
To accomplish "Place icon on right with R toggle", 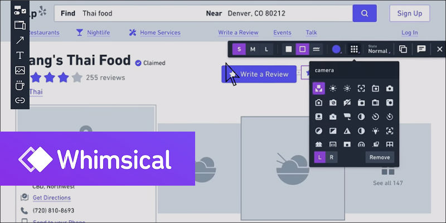I will pyautogui.click(x=331, y=157).
